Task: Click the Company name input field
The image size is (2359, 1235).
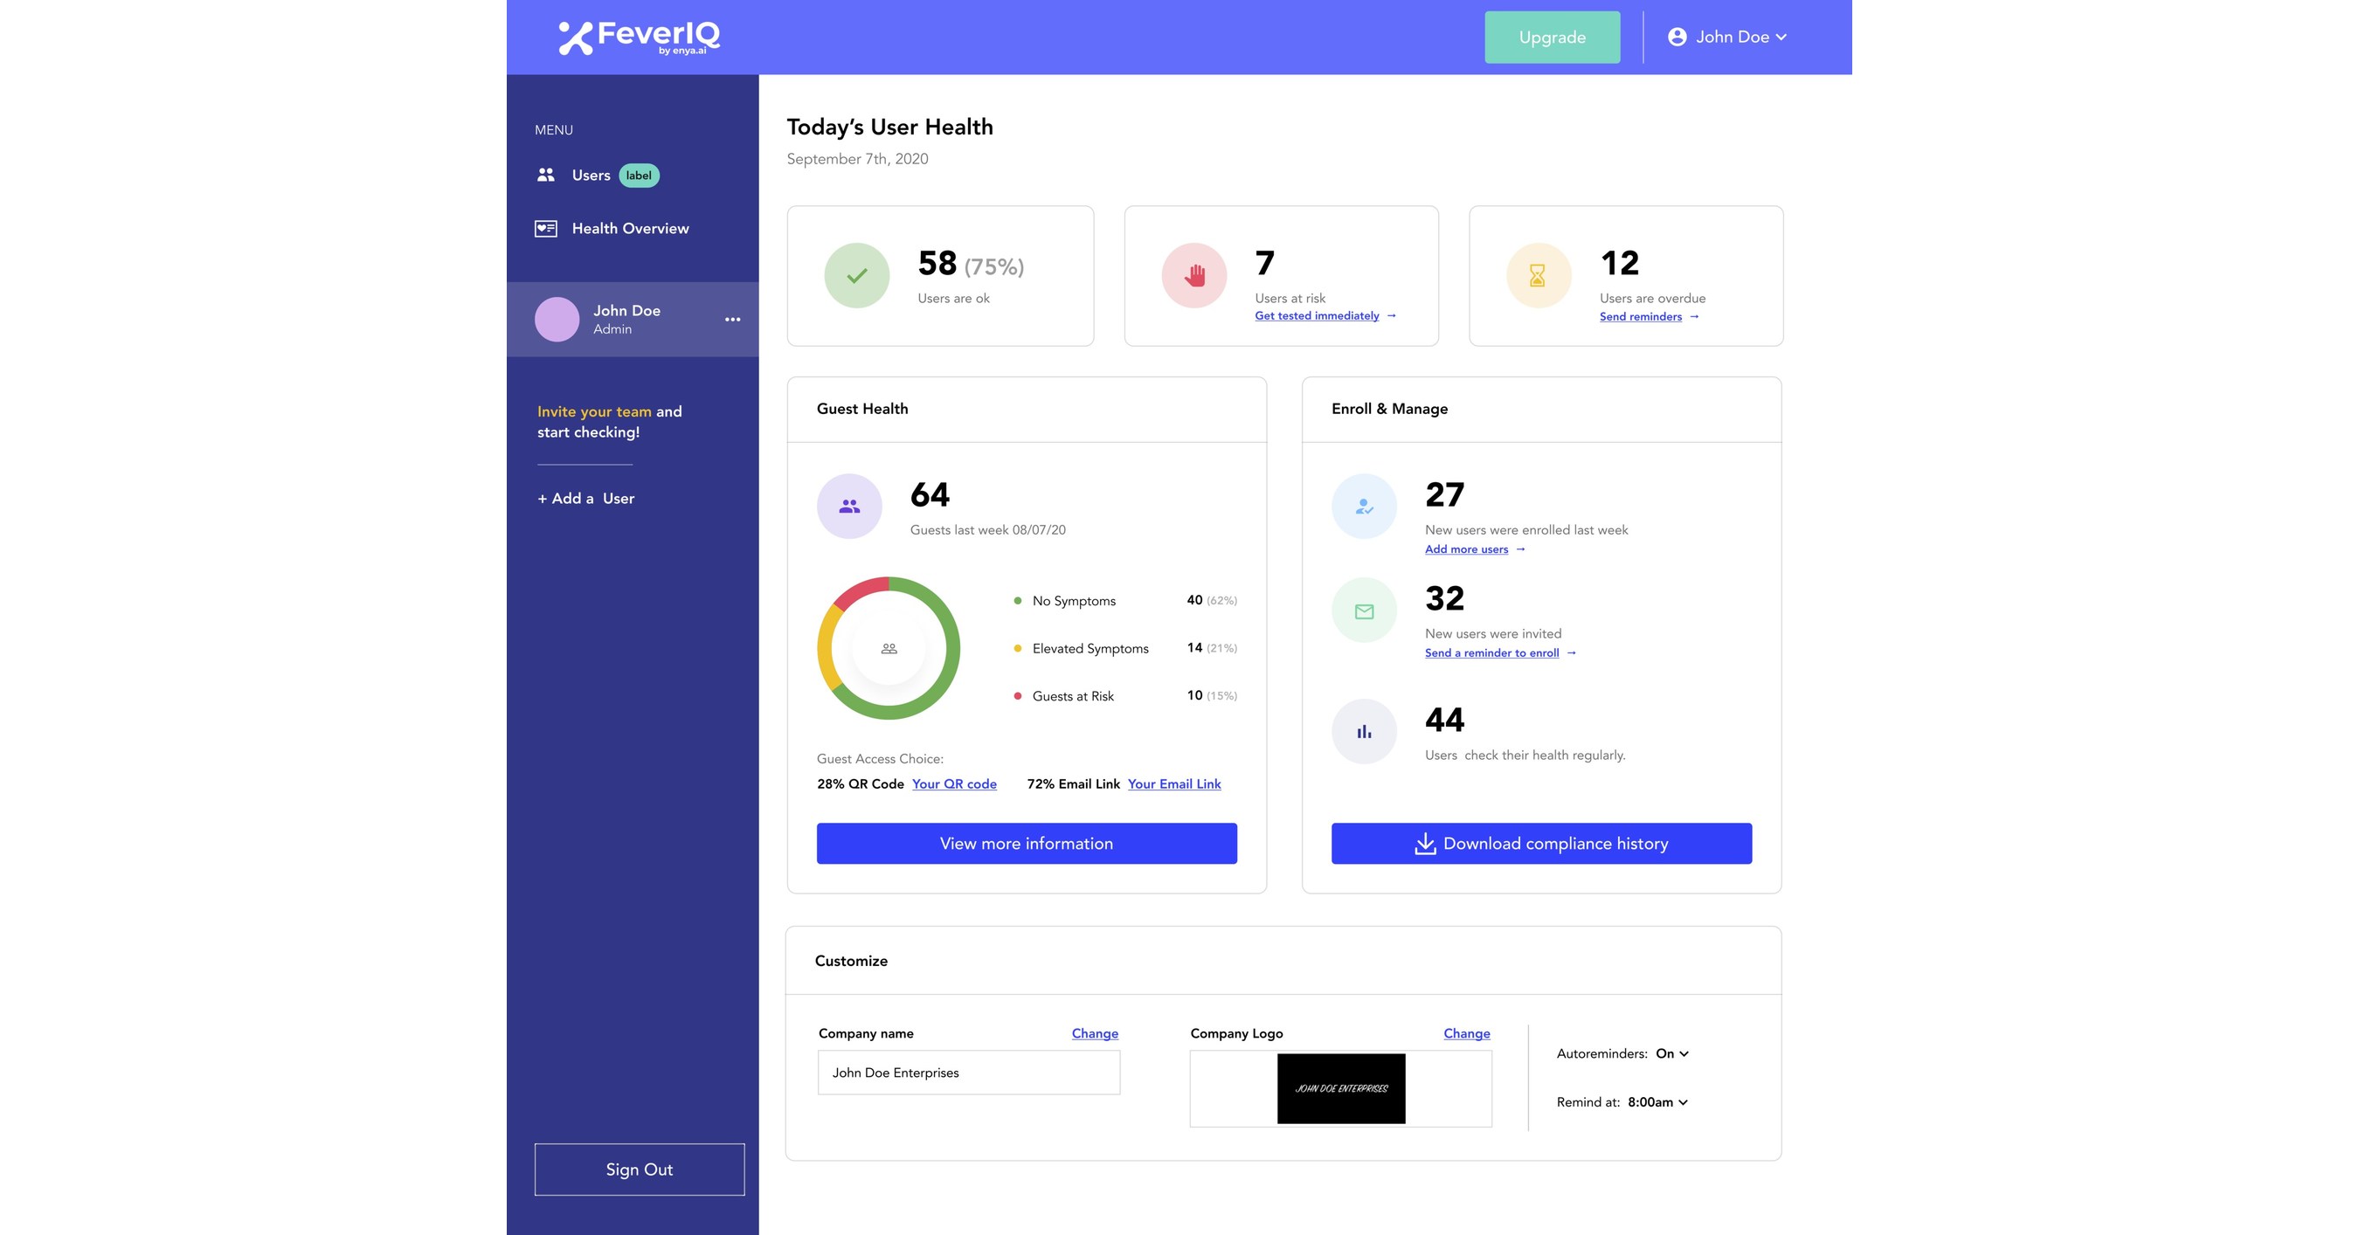Action: coord(968,1072)
